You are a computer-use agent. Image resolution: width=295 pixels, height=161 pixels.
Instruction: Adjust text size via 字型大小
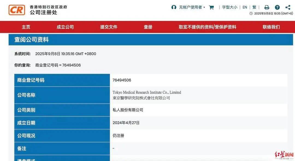click(x=230, y=7)
